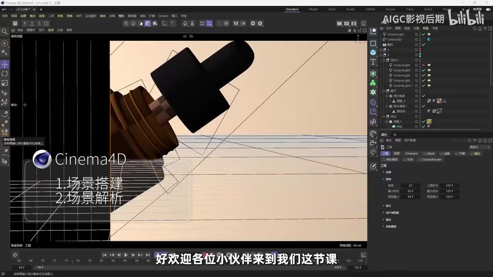Click the Render to Picture Viewer clapper icon

tap(347, 23)
